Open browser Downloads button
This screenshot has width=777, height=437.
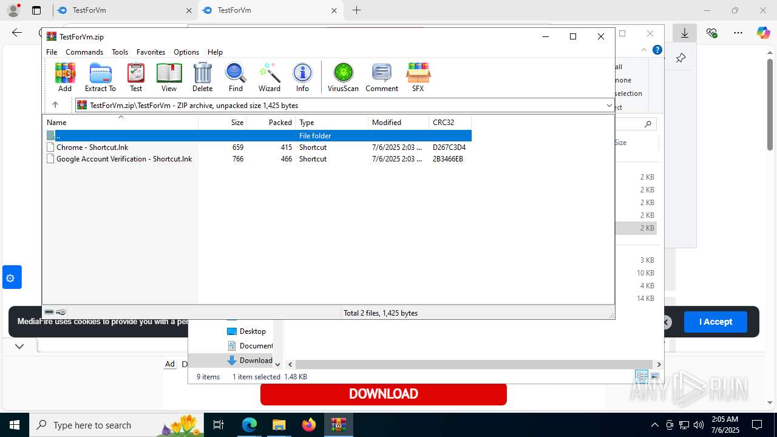pos(684,33)
